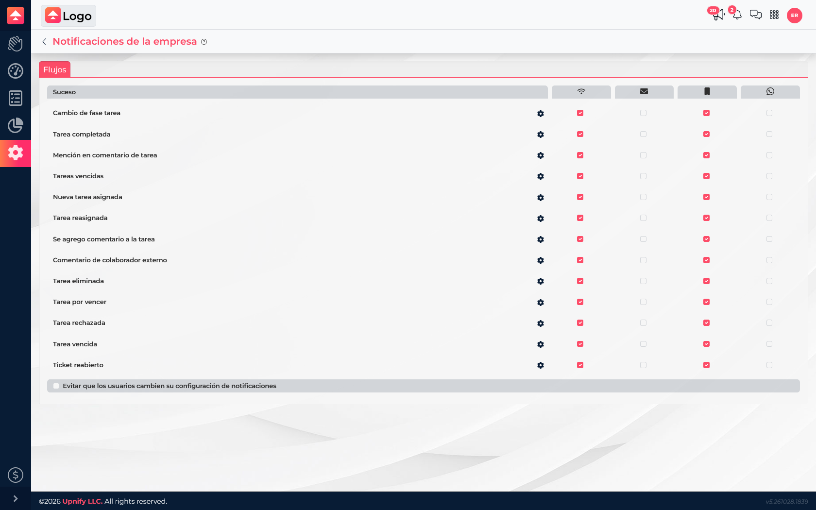This screenshot has width=816, height=510.
Task: Open the chat messages icon
Action: [756, 15]
